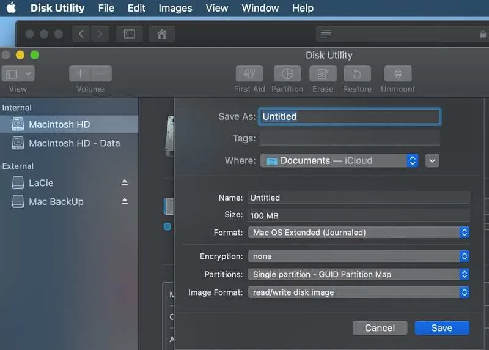The width and height of the screenshot is (489, 350).
Task: Open the Disk Utility application menu
Action: point(57,8)
